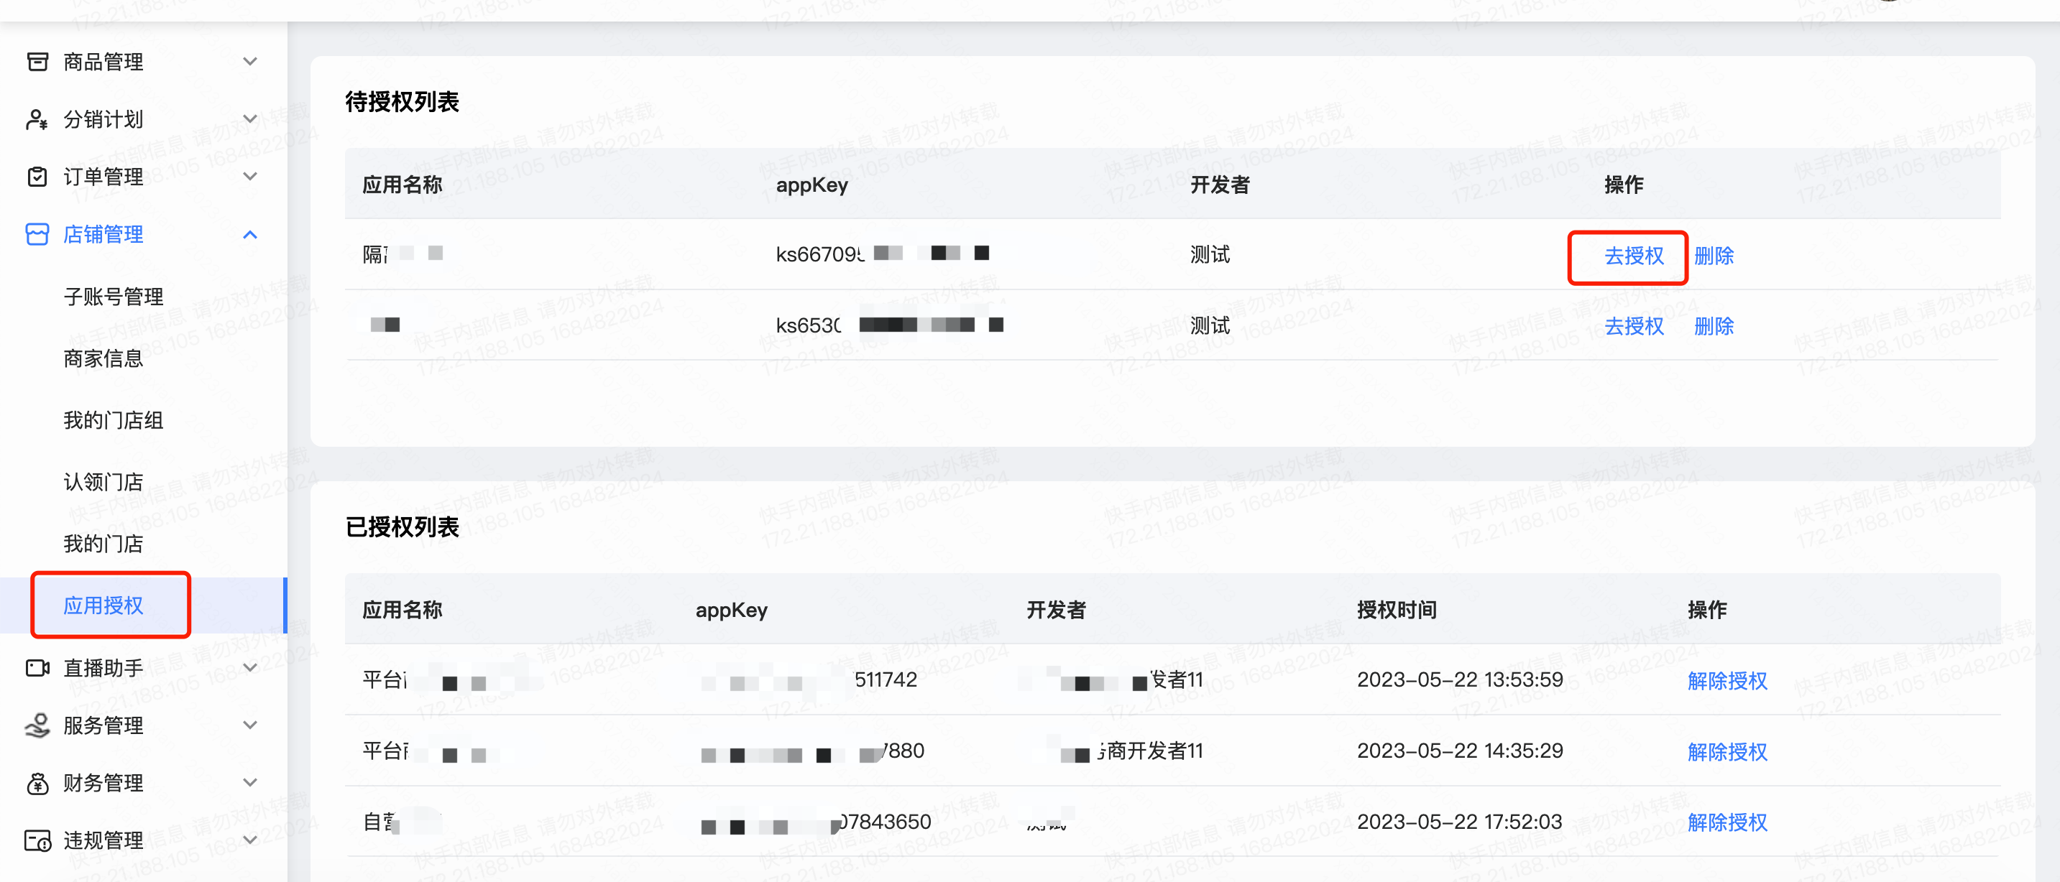The image size is (2060, 882).
Task: Click 去授权 for the ks6670 app
Action: (1633, 256)
